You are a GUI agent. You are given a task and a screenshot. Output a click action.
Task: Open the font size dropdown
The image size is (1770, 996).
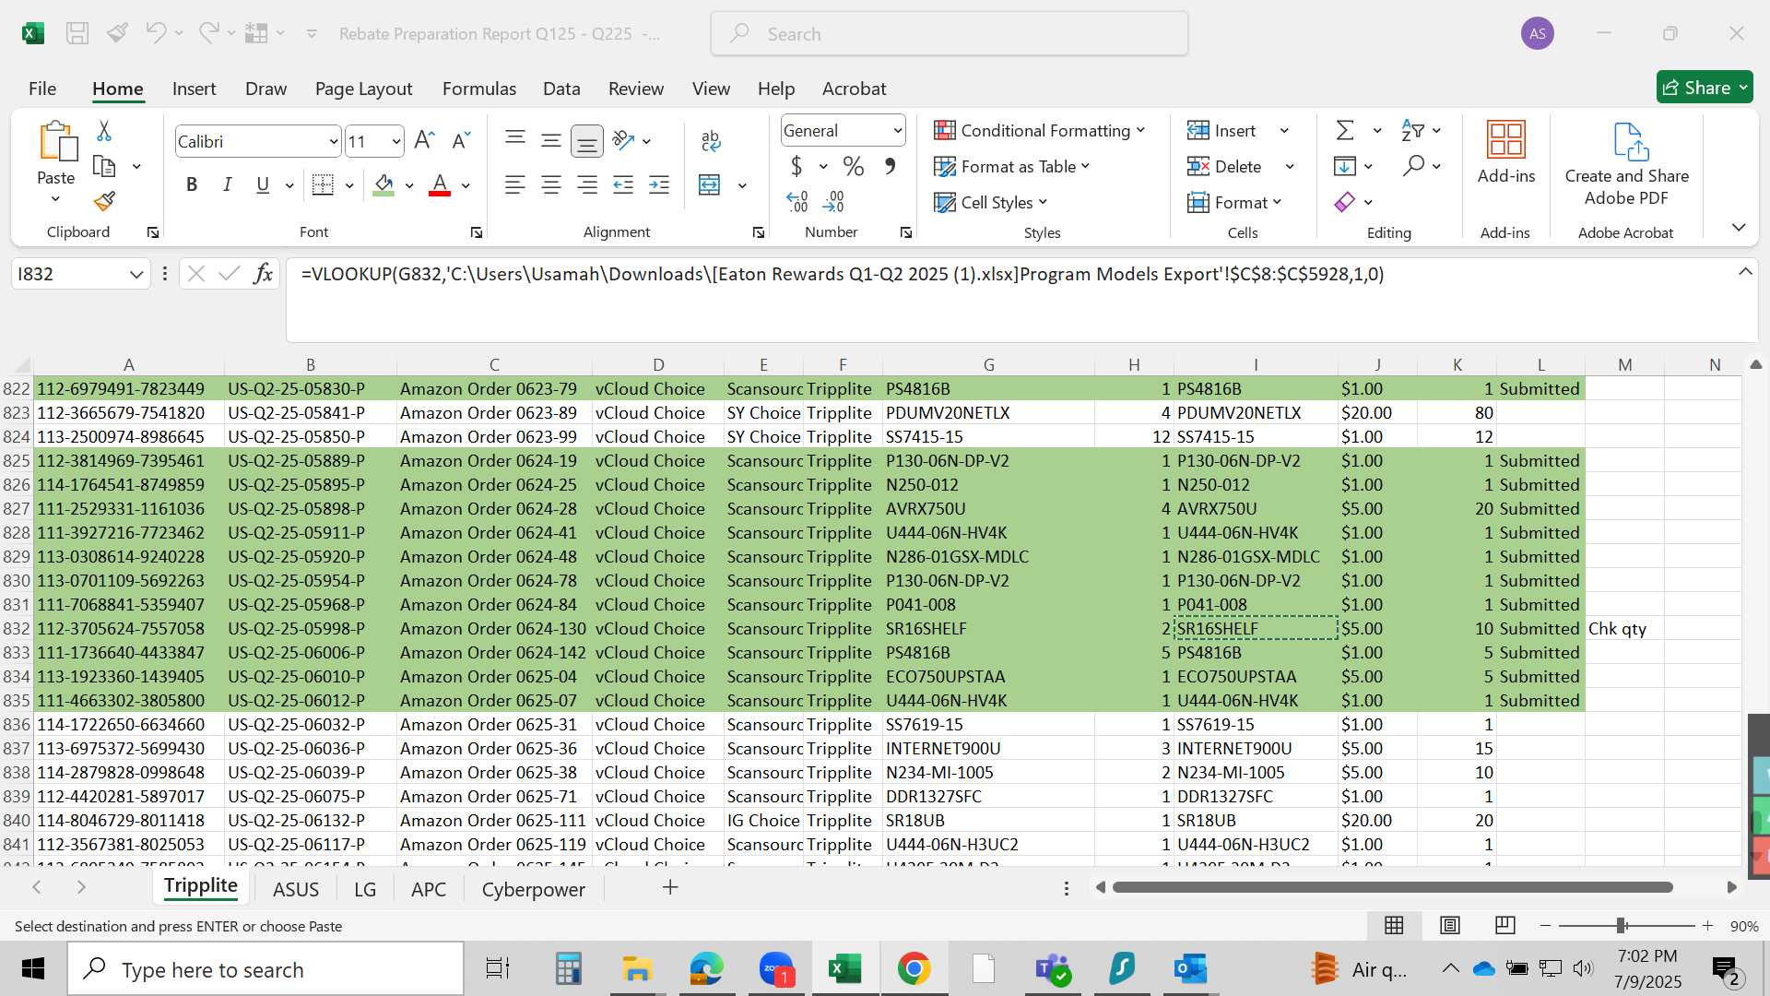point(395,141)
